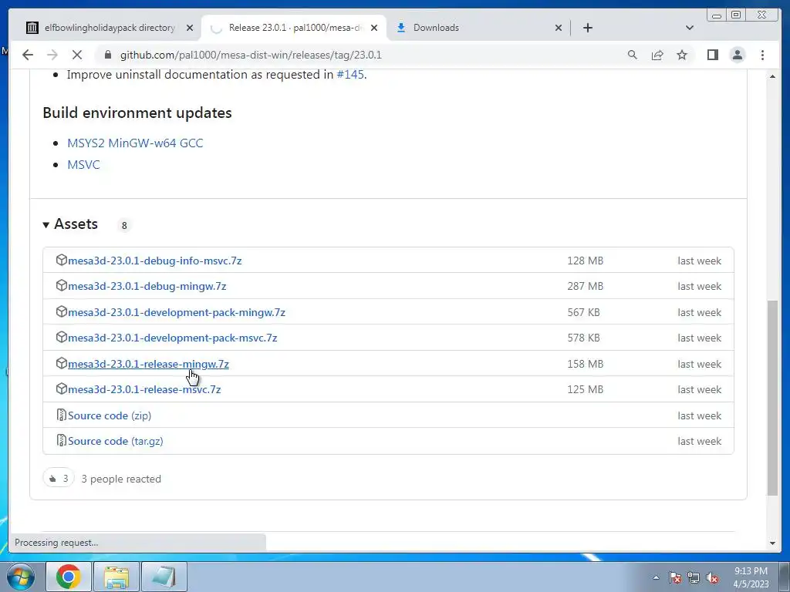Viewport: 790px width, 592px height.
Task: Click the package icon beside release-mingw.7z
Action: 61,363
